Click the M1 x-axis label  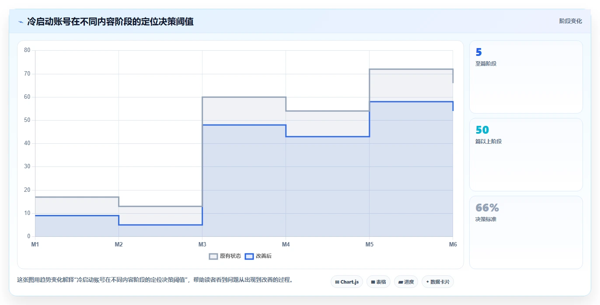pyautogui.click(x=35, y=244)
